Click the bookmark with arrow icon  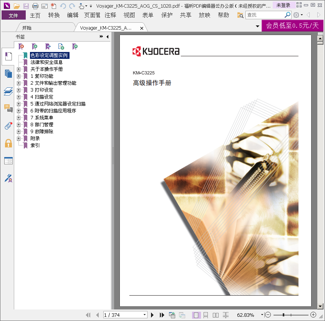pos(48,47)
